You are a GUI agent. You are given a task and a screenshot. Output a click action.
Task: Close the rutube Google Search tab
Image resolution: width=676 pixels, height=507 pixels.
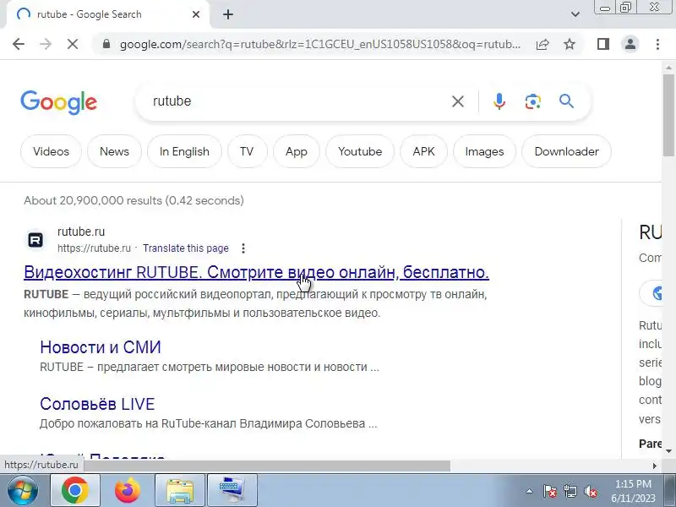point(196,14)
